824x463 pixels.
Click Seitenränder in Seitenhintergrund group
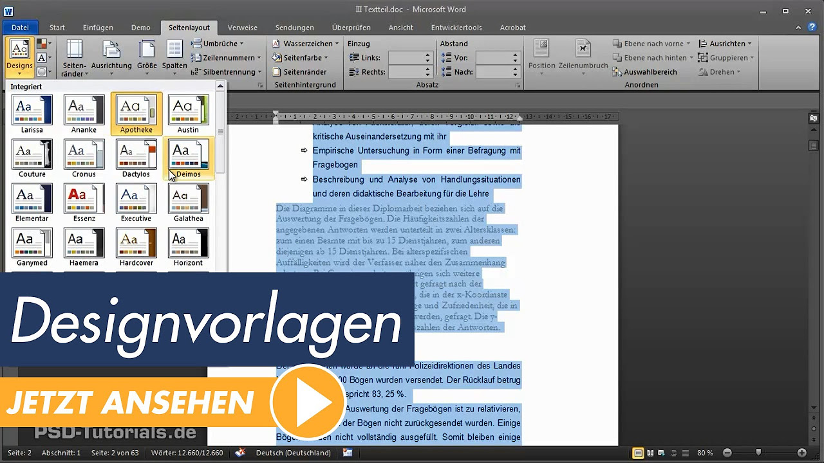coord(299,72)
